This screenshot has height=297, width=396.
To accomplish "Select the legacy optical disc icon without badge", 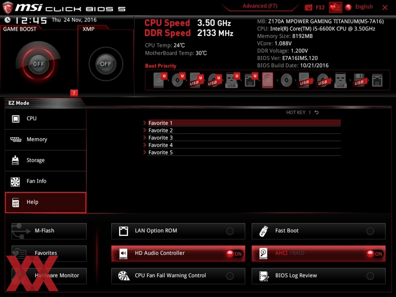I will pyautogui.click(x=286, y=80).
